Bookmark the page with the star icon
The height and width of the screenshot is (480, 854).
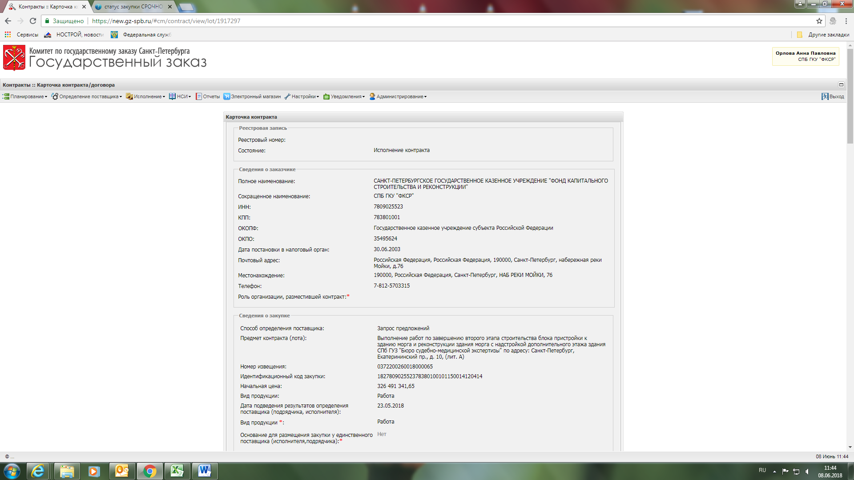click(x=819, y=21)
